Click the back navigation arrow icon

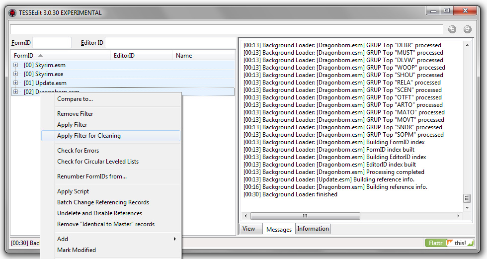point(452,29)
